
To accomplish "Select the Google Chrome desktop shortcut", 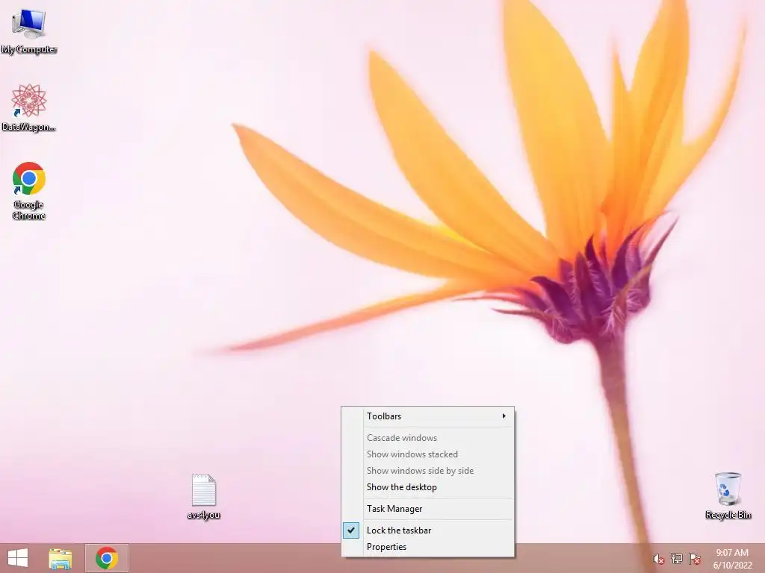I will point(29,190).
